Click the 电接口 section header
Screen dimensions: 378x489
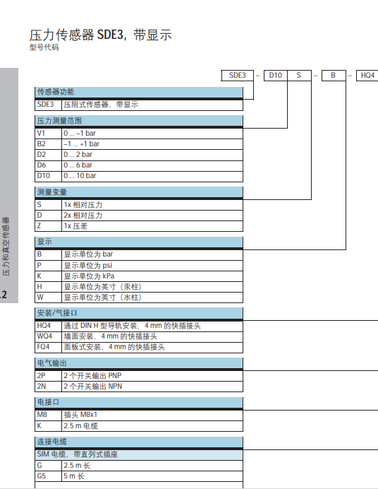pyautogui.click(x=139, y=403)
